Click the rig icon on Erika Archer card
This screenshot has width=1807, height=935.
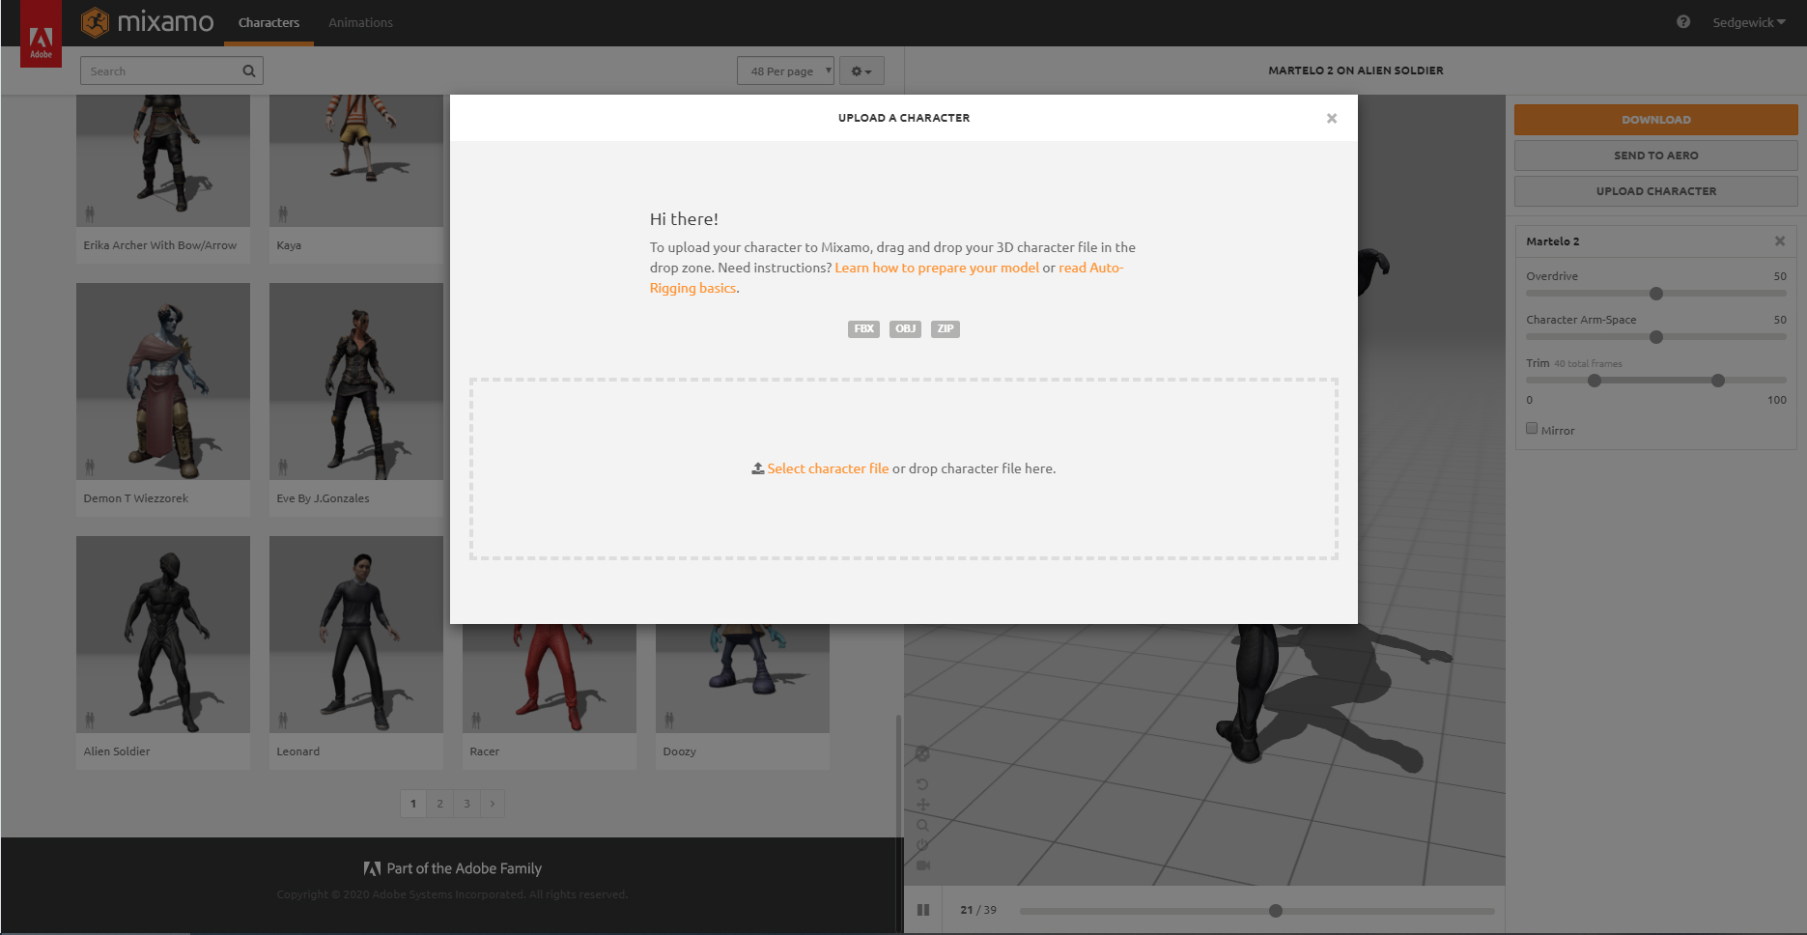tap(90, 213)
